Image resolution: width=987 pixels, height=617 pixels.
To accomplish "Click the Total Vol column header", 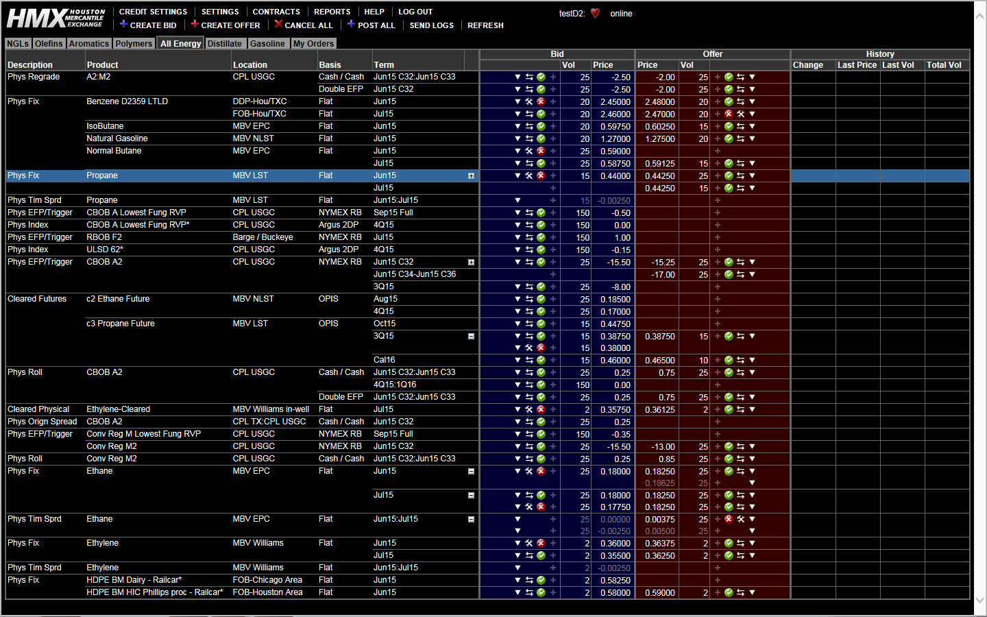I will 944,65.
